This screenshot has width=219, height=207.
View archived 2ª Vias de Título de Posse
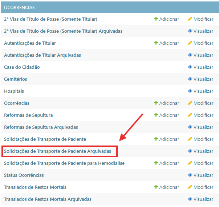pos(200,31)
